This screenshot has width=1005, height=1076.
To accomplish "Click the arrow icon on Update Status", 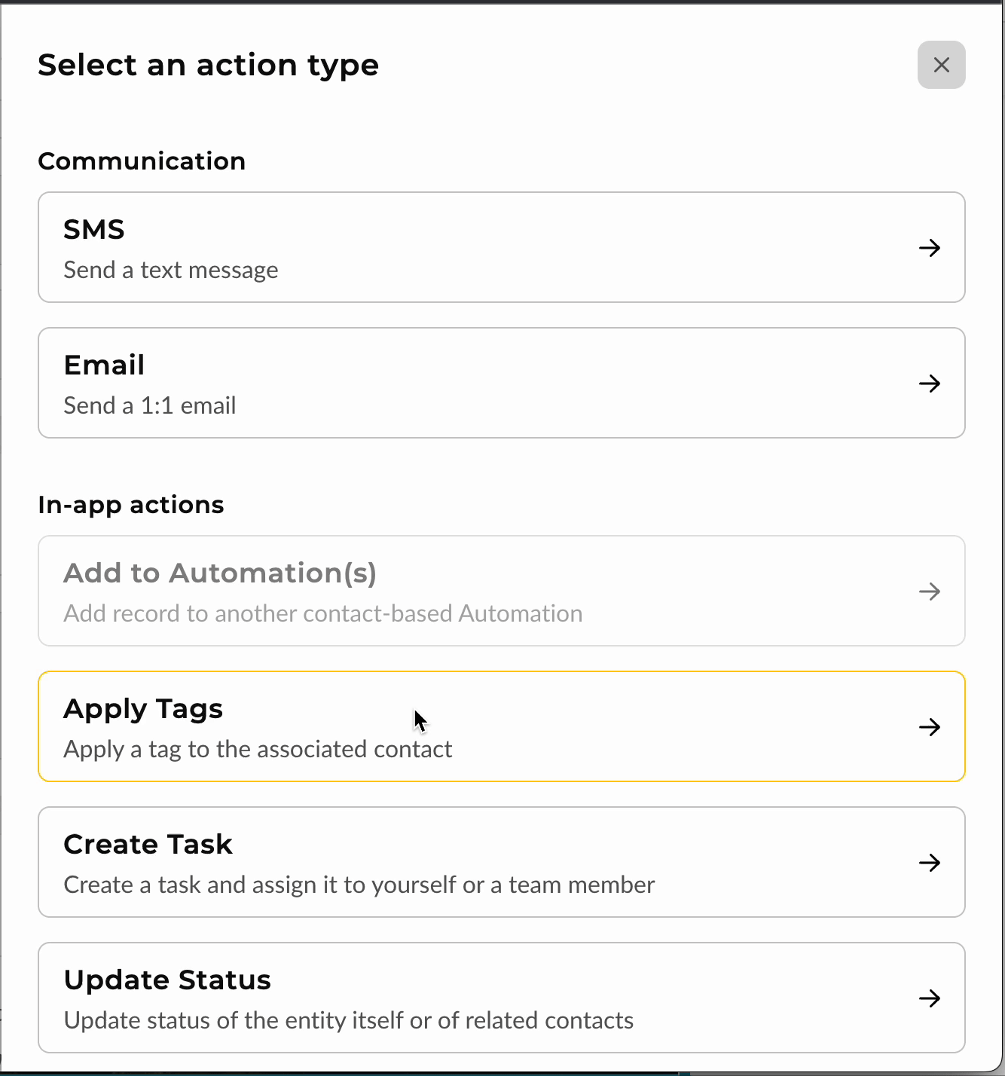I will 930,998.
